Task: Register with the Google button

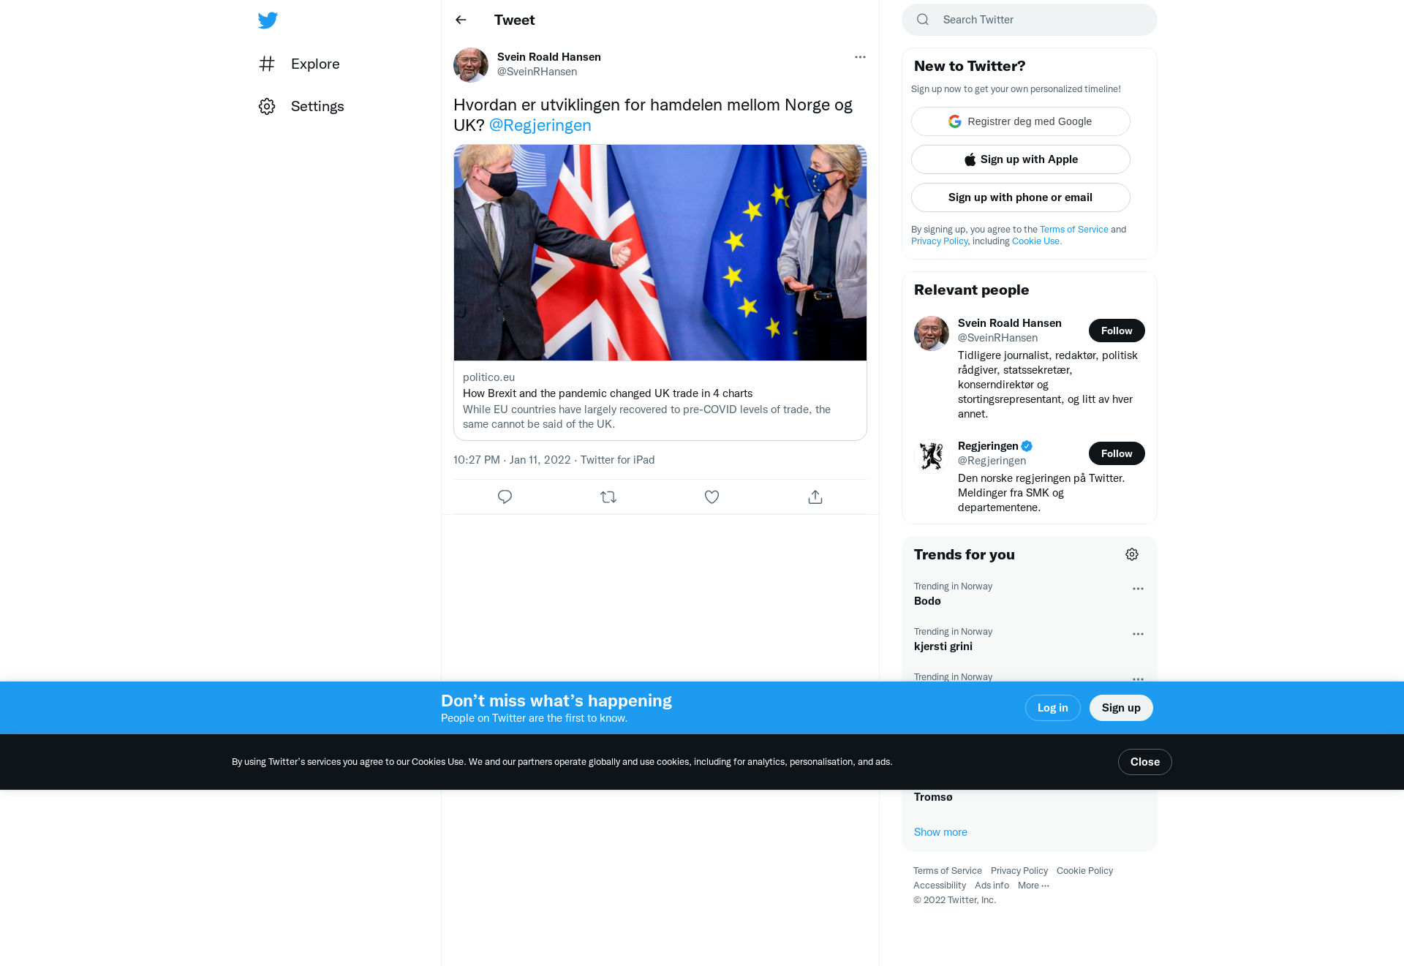Action: [x=1020, y=121]
